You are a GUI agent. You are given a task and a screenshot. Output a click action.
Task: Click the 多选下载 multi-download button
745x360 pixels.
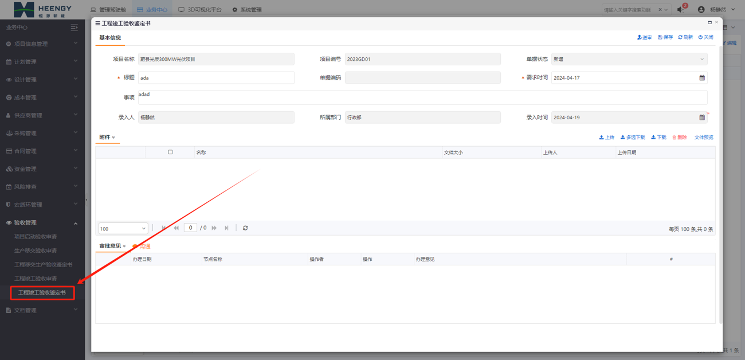(633, 138)
